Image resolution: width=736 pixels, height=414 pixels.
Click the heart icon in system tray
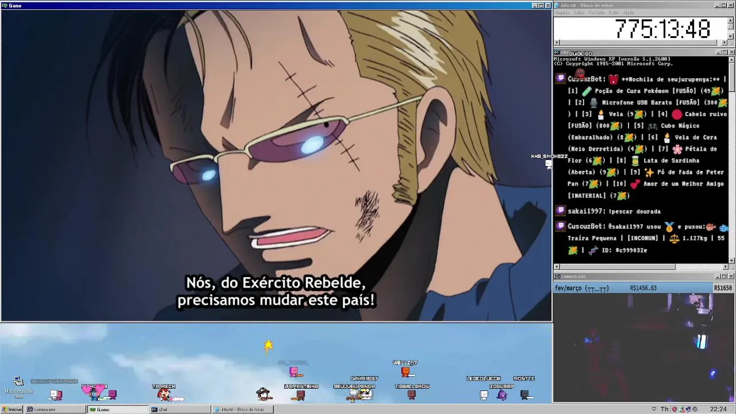(654, 409)
